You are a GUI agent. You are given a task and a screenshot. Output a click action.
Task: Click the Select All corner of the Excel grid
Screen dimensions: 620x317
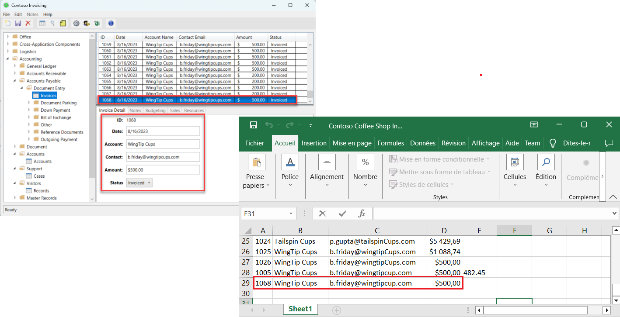247,231
